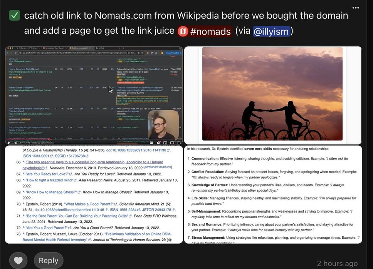
Task: Click the bookmark star in video's address bar
Action: (142, 53)
